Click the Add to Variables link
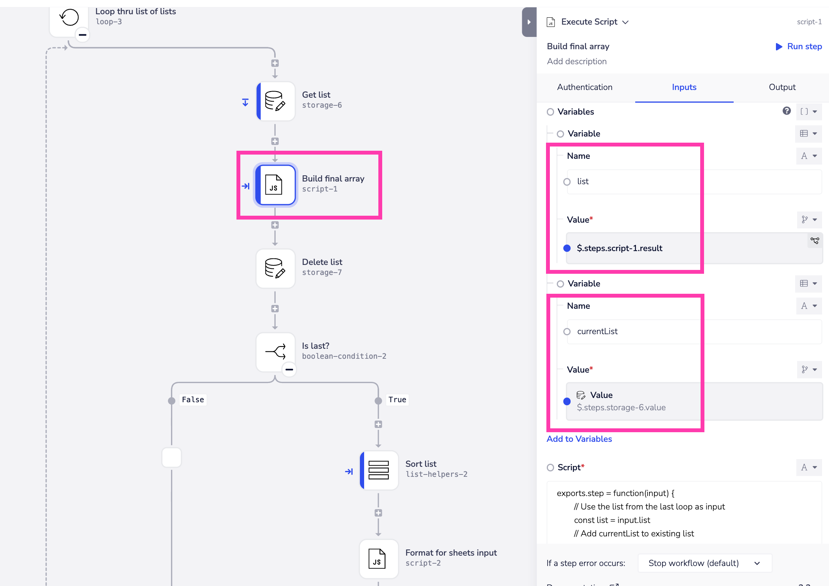The width and height of the screenshot is (829, 586). point(579,439)
